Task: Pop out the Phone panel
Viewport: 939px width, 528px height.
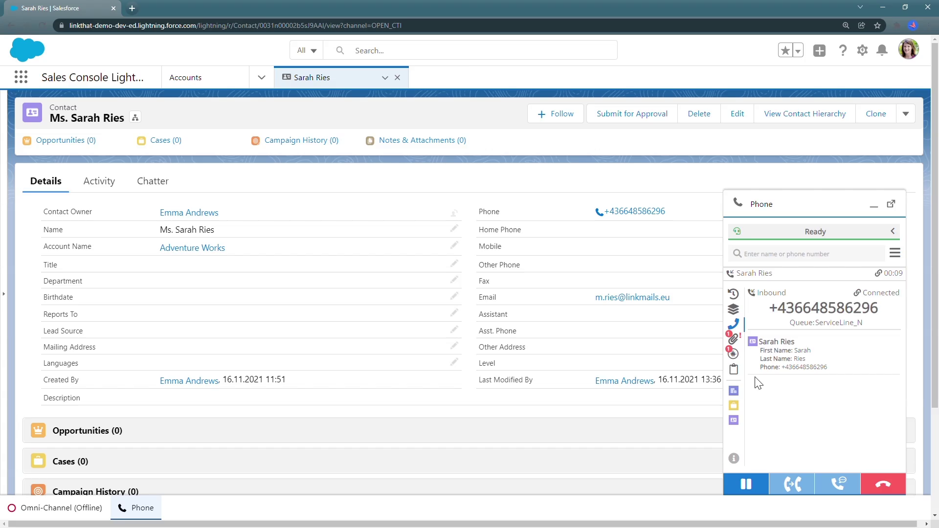Action: [891, 204]
